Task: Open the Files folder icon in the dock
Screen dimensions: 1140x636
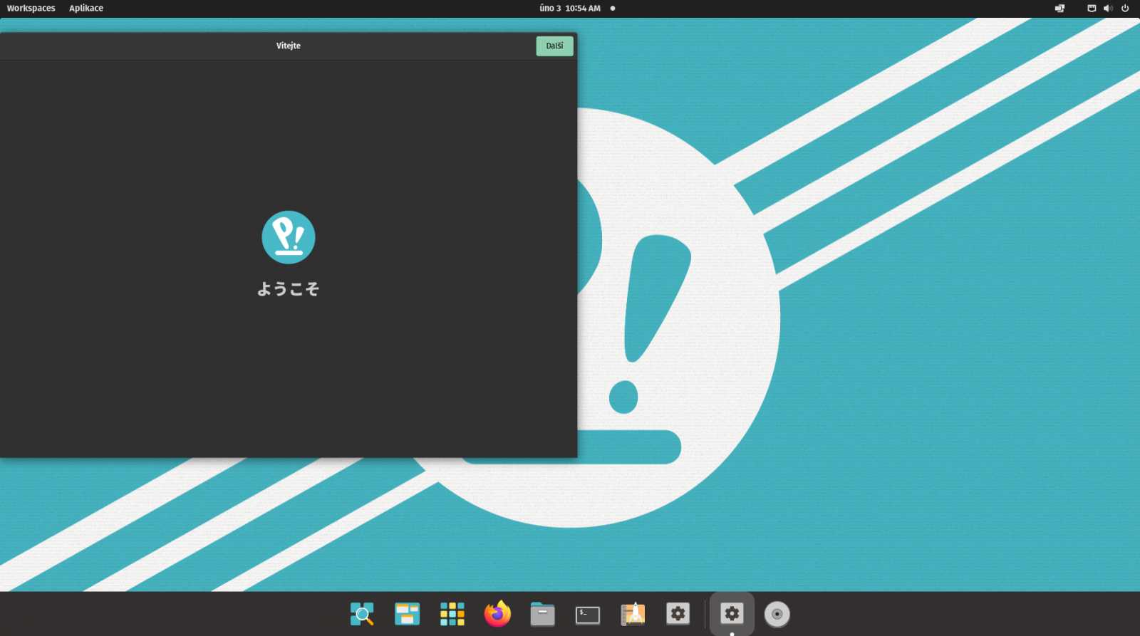Action: click(x=542, y=614)
